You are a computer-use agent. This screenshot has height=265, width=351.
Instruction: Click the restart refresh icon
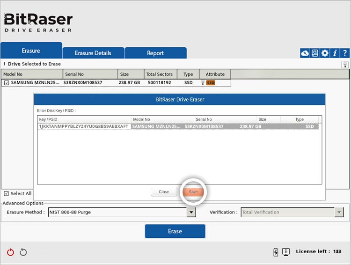coord(23,252)
